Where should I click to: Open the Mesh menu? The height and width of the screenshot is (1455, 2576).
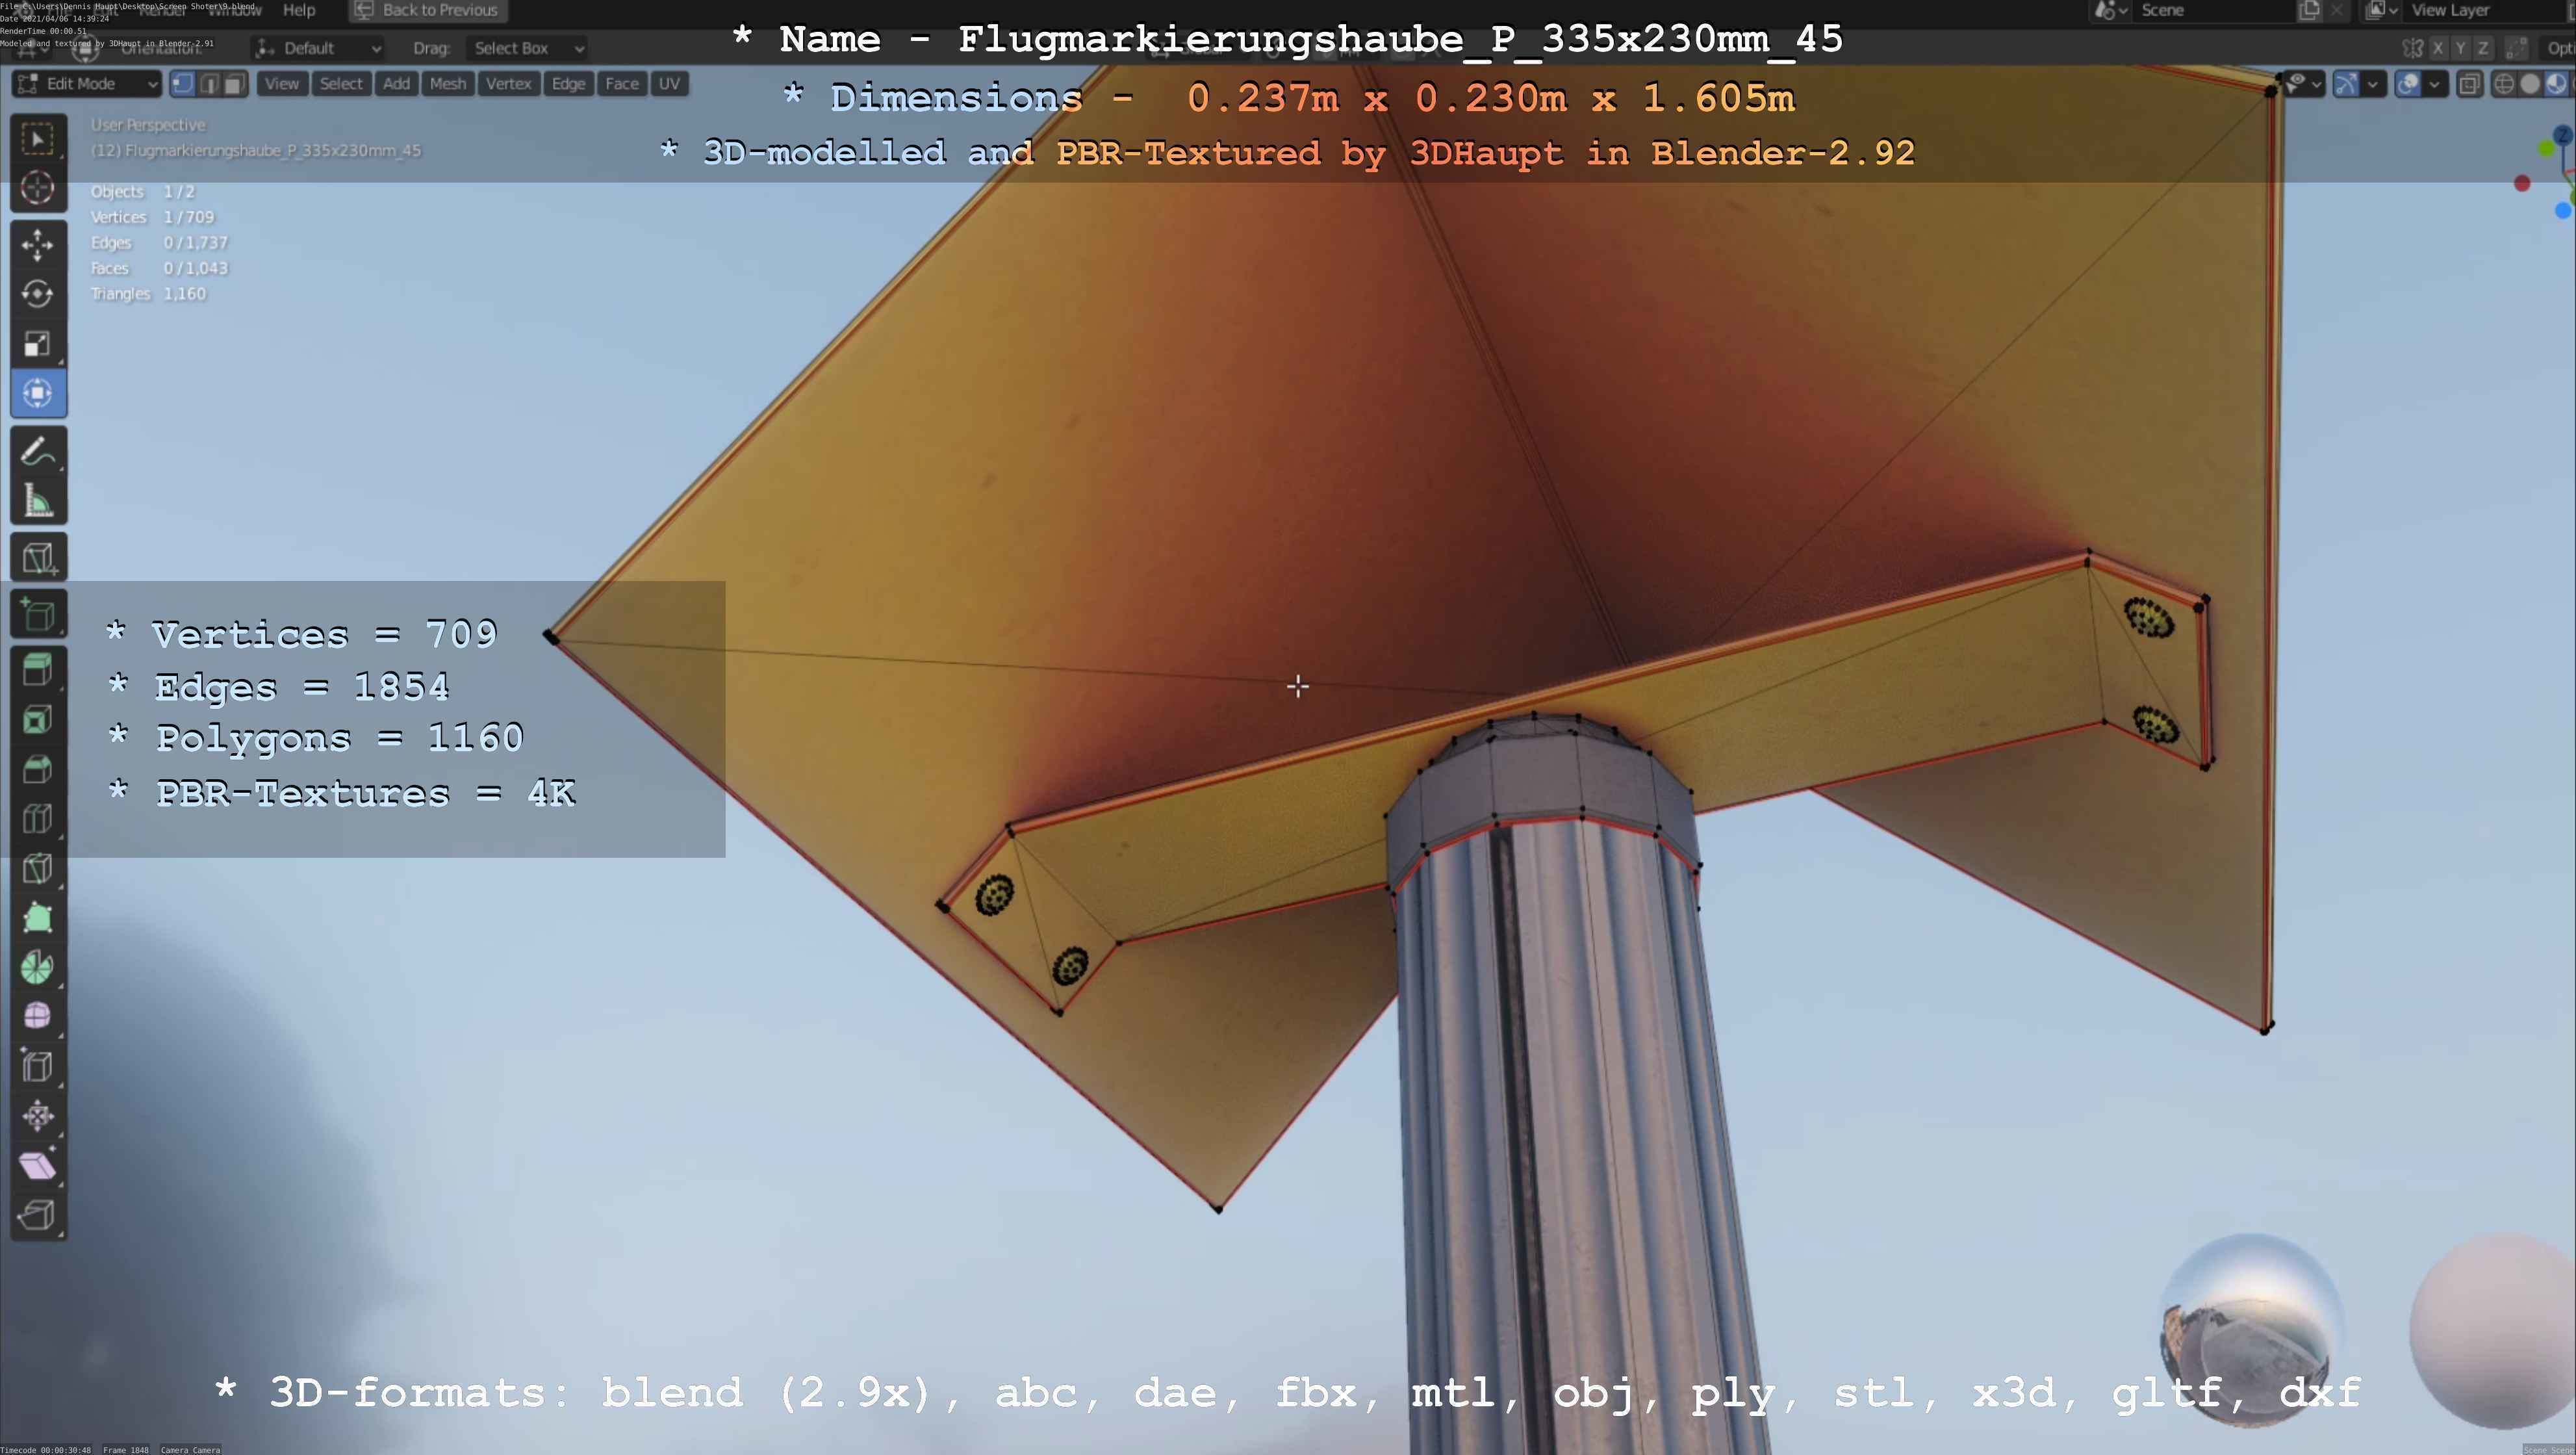[x=448, y=84]
